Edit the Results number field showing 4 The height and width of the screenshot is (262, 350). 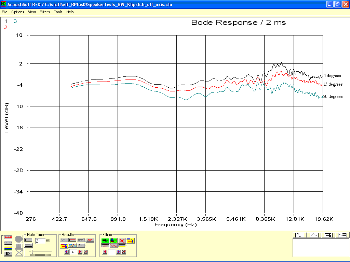tap(73, 252)
